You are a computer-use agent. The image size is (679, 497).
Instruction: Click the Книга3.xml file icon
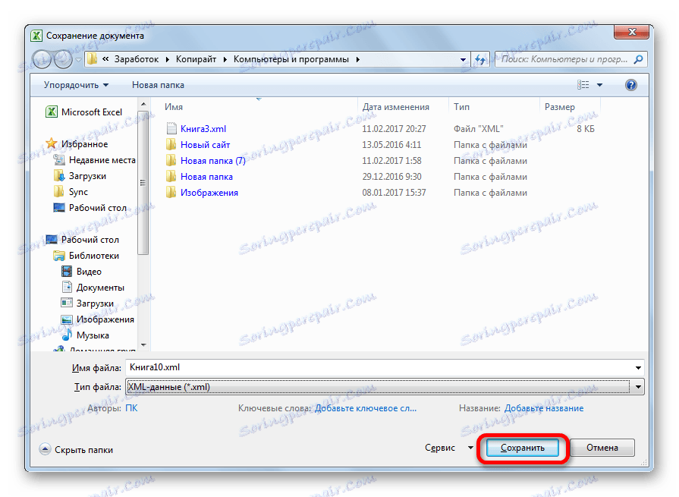pyautogui.click(x=171, y=128)
